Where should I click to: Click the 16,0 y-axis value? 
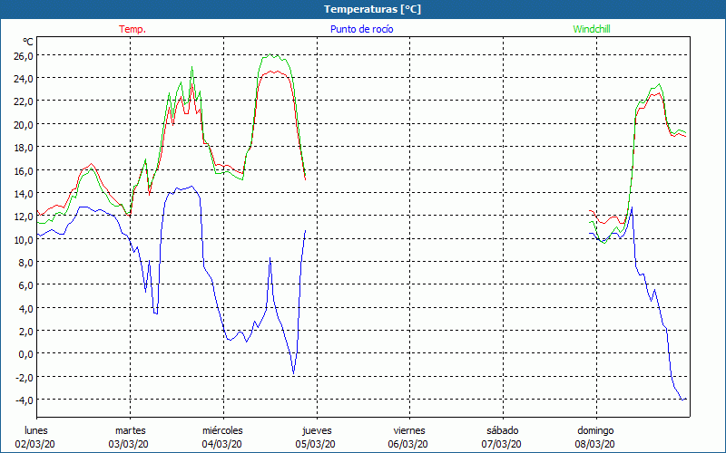pos(24,171)
